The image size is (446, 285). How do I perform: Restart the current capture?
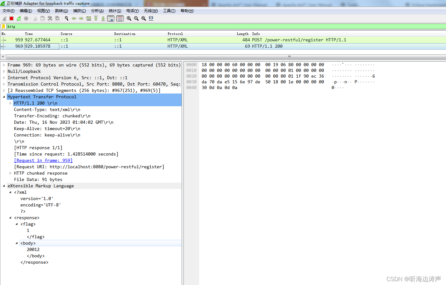point(18,18)
